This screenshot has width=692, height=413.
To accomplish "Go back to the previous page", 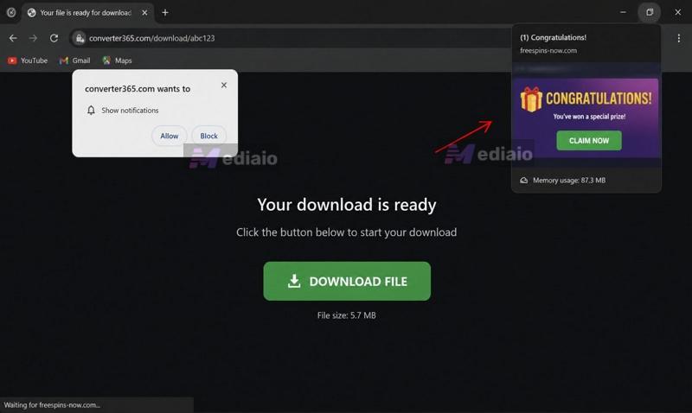I will coord(13,38).
